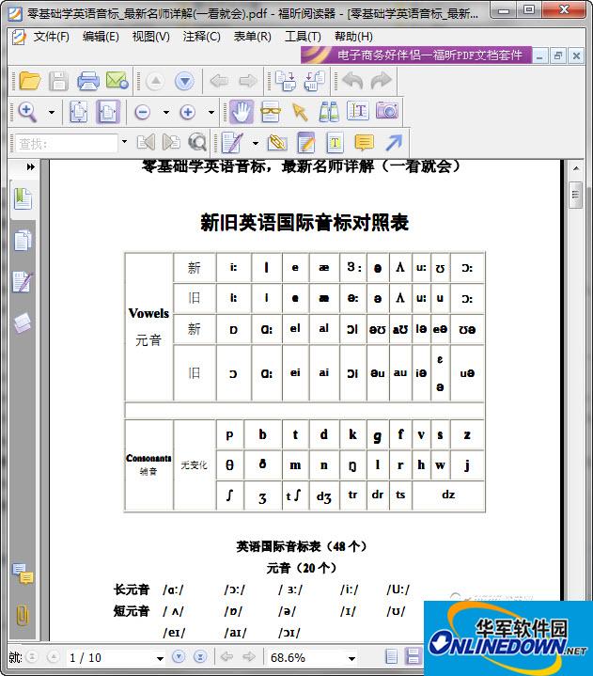
Task: Open the Attachments paperclip panel
Action: pos(23,615)
